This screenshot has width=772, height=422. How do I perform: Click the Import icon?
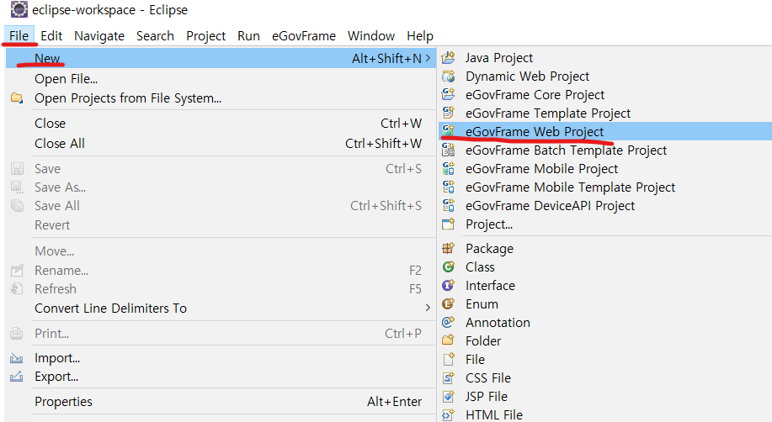[17, 358]
